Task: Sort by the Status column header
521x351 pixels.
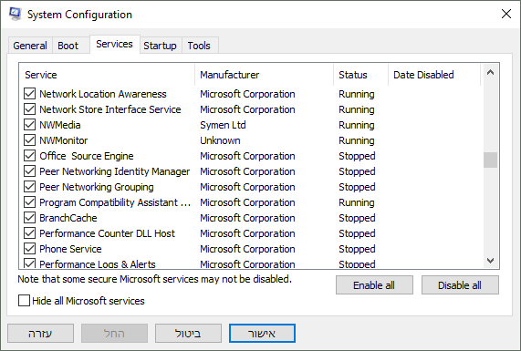Action: click(x=360, y=75)
